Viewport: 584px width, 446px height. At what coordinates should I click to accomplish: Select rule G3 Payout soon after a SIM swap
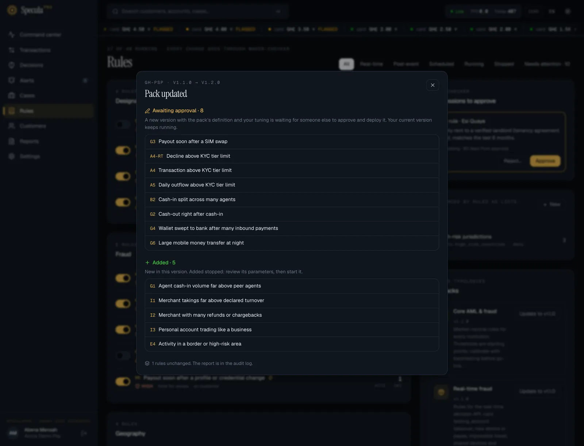coord(292,142)
